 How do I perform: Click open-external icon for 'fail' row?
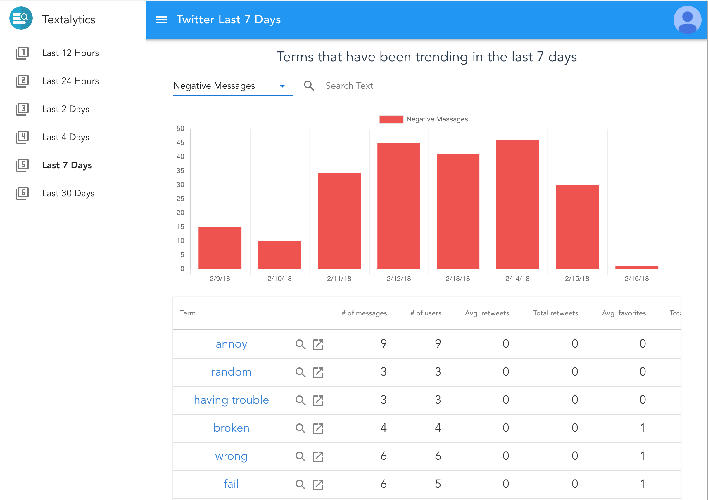click(318, 484)
